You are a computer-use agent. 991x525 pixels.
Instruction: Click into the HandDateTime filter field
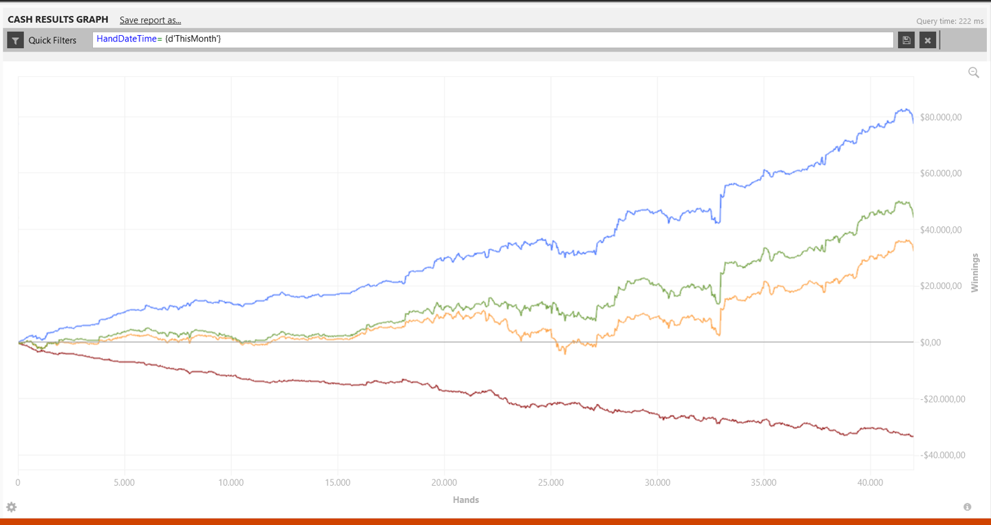(493, 40)
